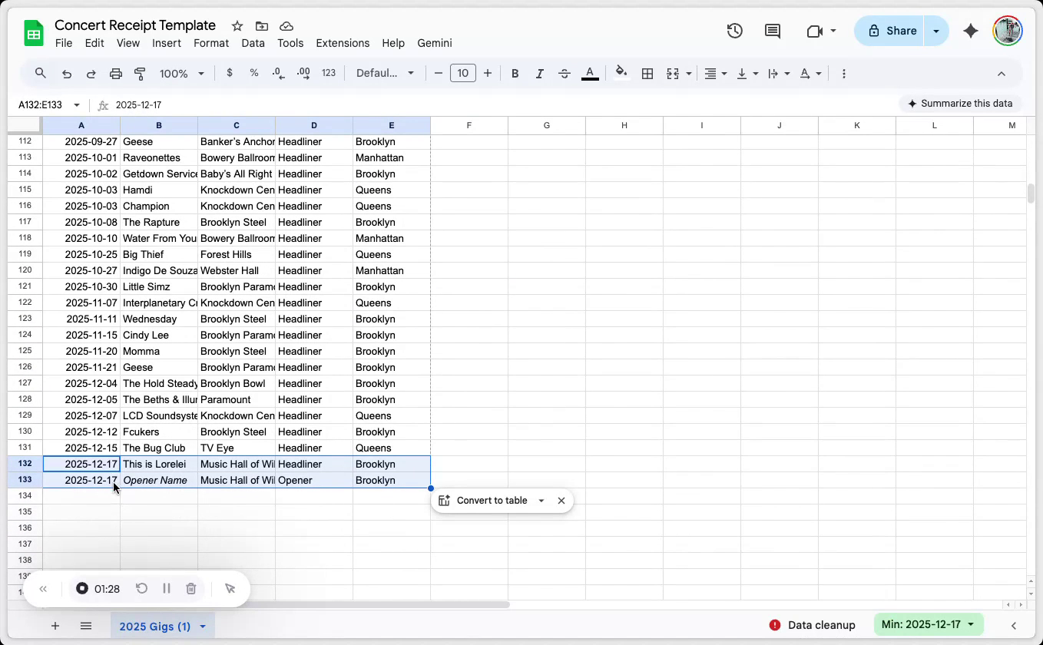Redo the last action
Image resolution: width=1043 pixels, height=645 pixels.
coord(91,74)
